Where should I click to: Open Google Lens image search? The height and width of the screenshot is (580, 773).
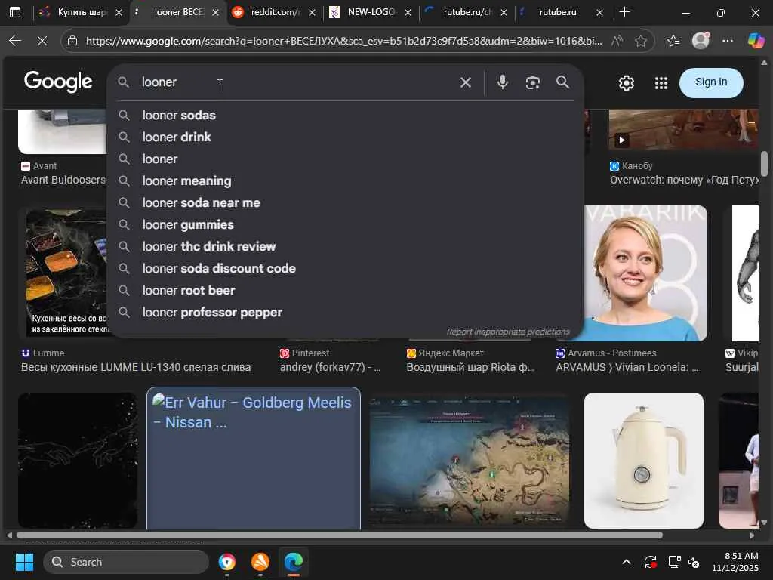(533, 82)
